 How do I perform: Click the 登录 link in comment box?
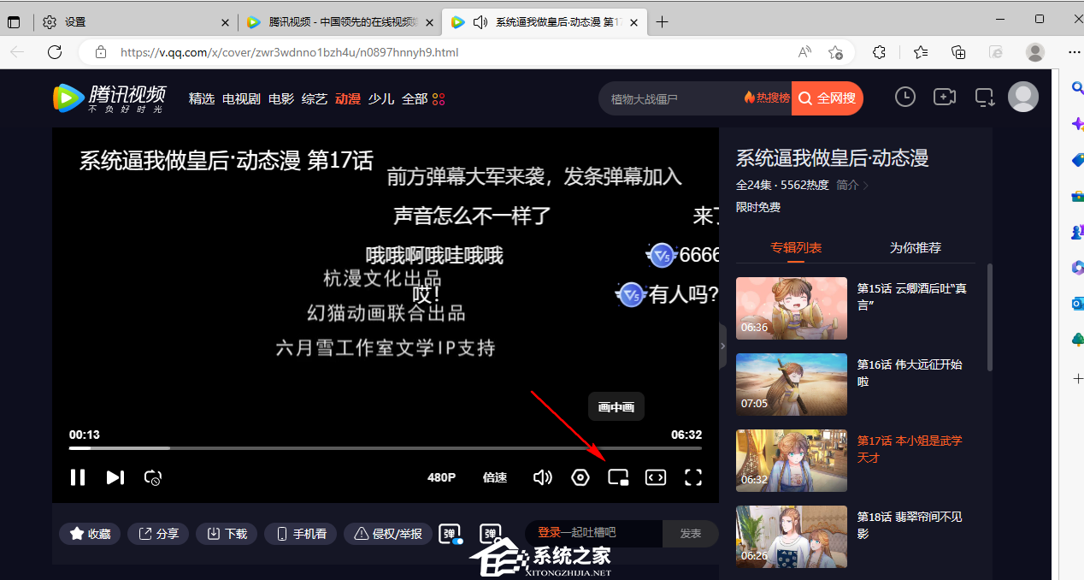(549, 533)
